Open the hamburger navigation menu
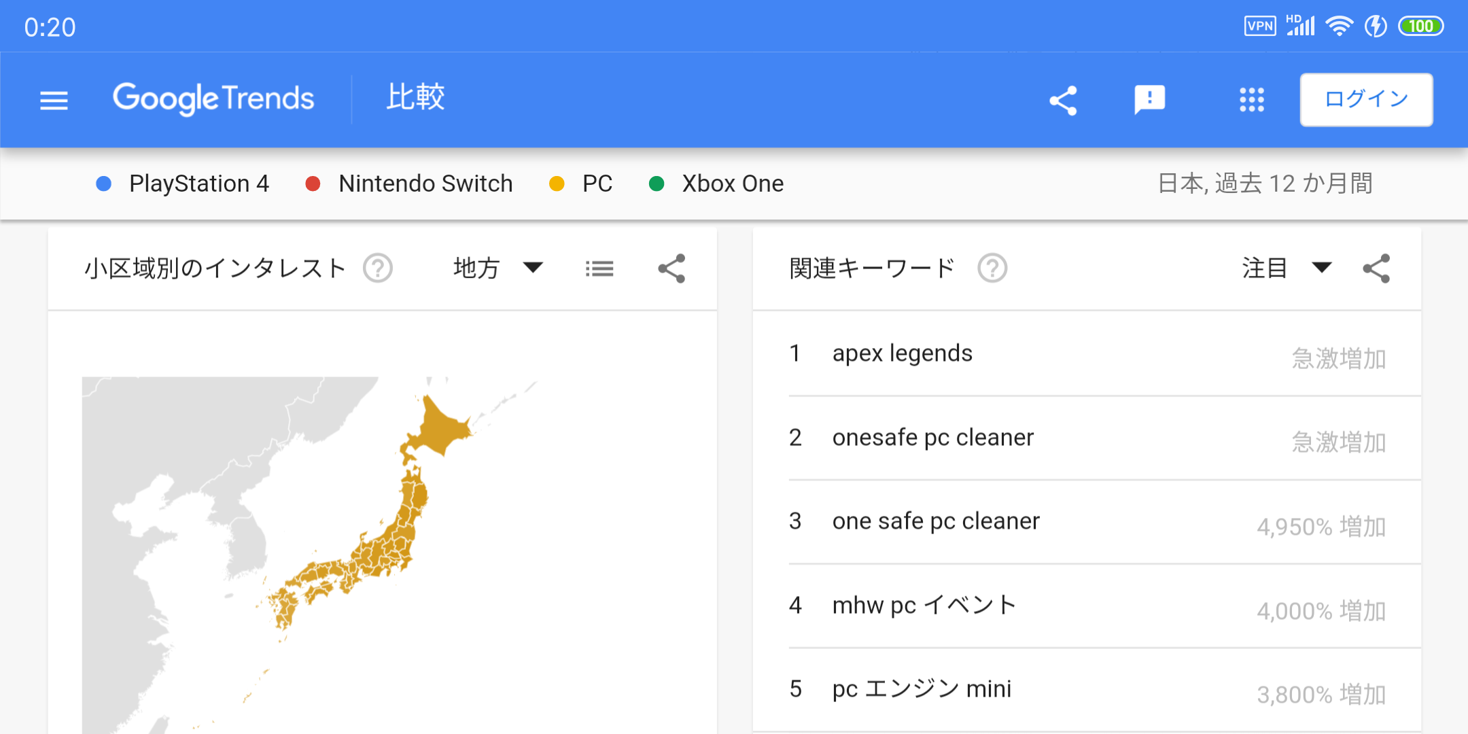 (54, 101)
